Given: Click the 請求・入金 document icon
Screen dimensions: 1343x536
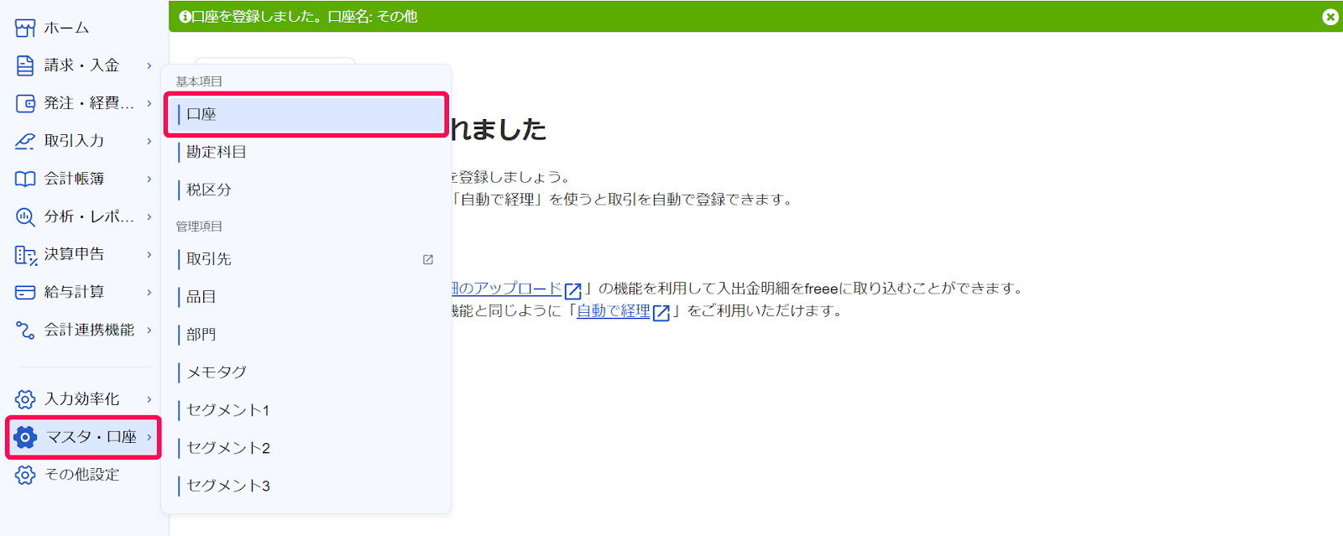Looking at the screenshot, I should (25, 65).
